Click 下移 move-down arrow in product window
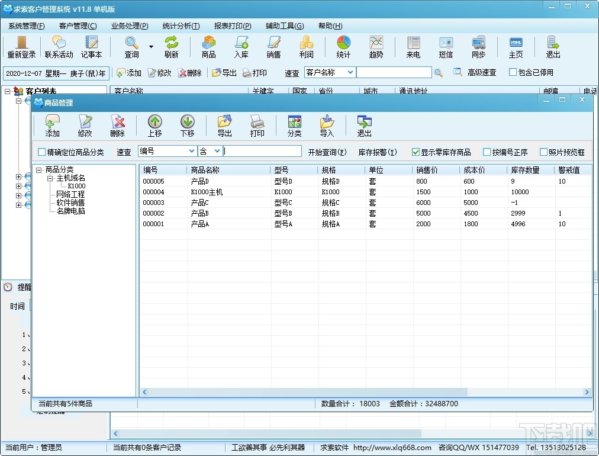The height and width of the screenshot is (456, 599). click(x=187, y=126)
